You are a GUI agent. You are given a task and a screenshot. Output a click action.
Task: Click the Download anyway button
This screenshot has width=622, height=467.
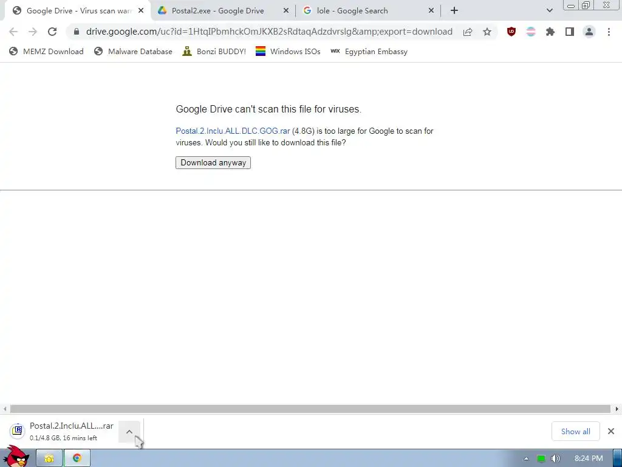tap(213, 162)
